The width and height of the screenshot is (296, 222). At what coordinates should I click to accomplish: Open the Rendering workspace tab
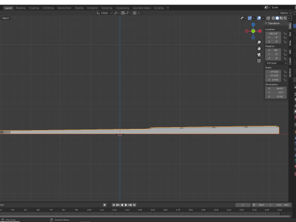pyautogui.click(x=107, y=8)
